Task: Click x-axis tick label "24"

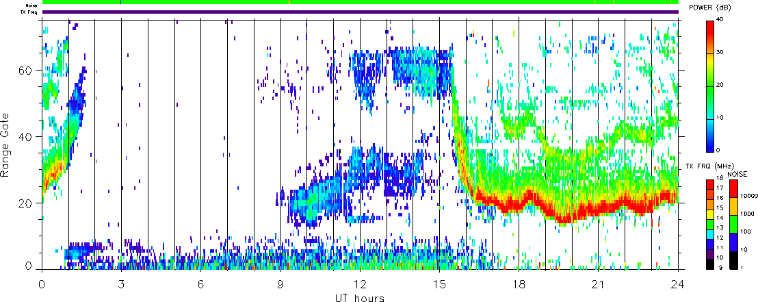Action: [678, 284]
